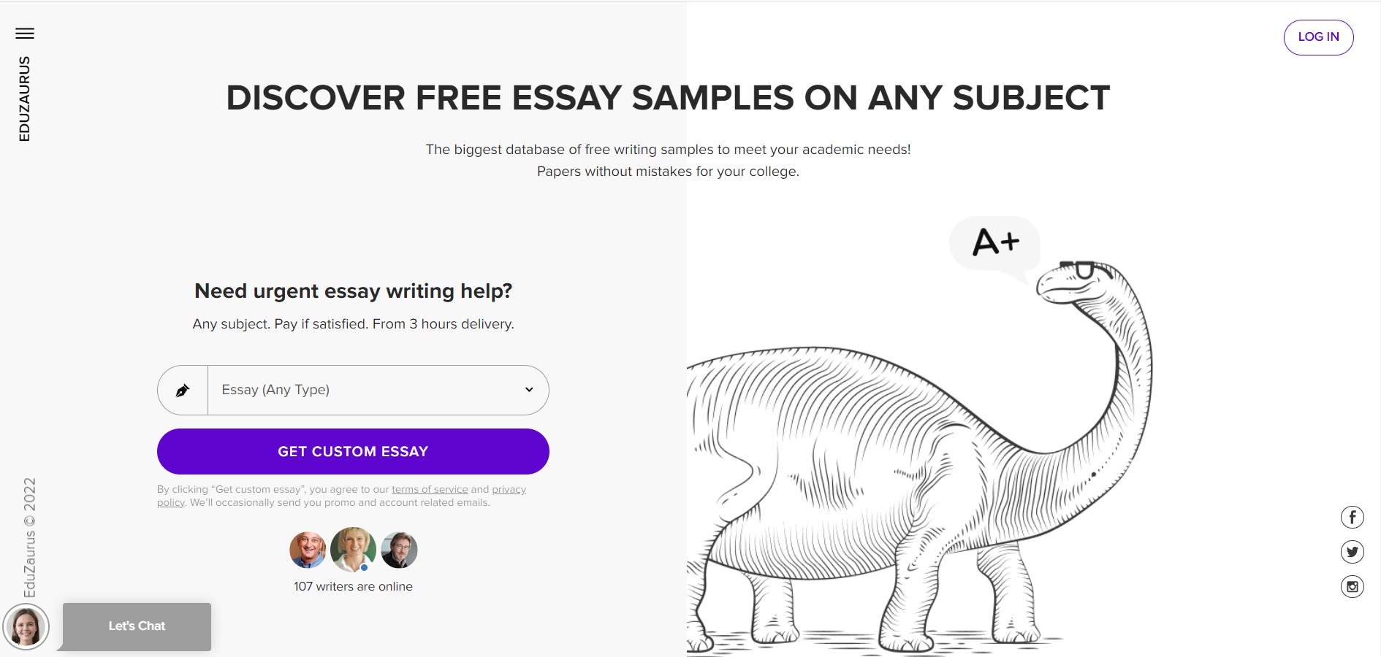Open the Instagram social icon
The image size is (1381, 657).
tap(1353, 586)
